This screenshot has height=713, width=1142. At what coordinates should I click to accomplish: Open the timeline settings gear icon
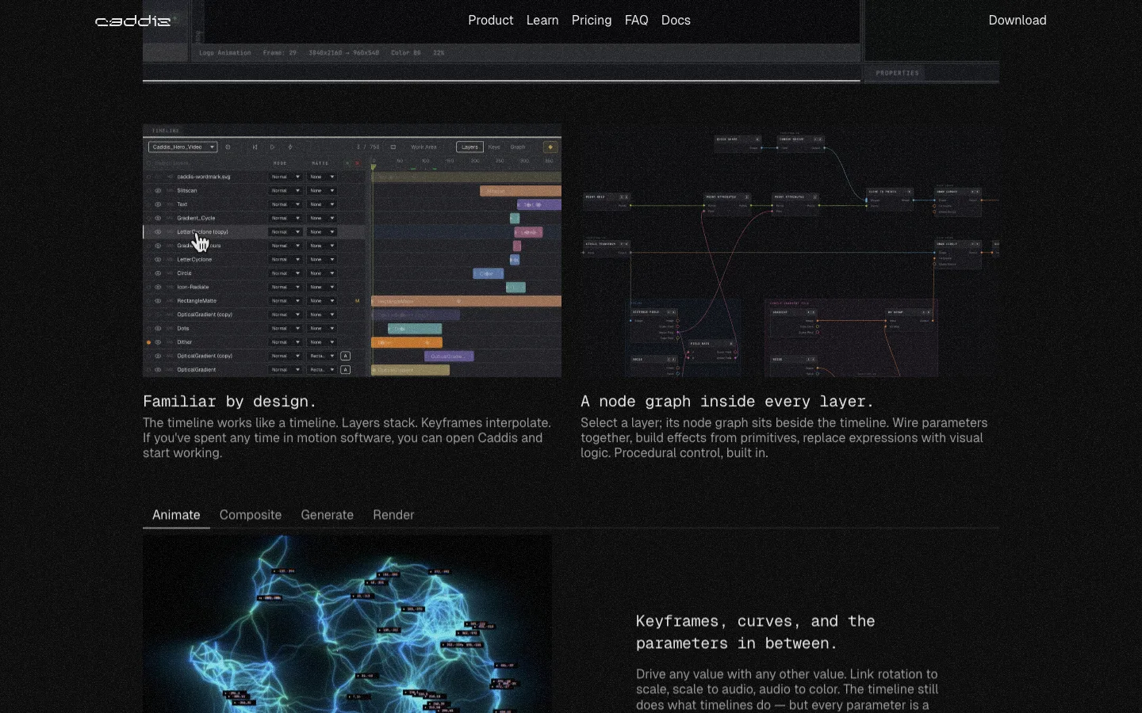pos(228,147)
